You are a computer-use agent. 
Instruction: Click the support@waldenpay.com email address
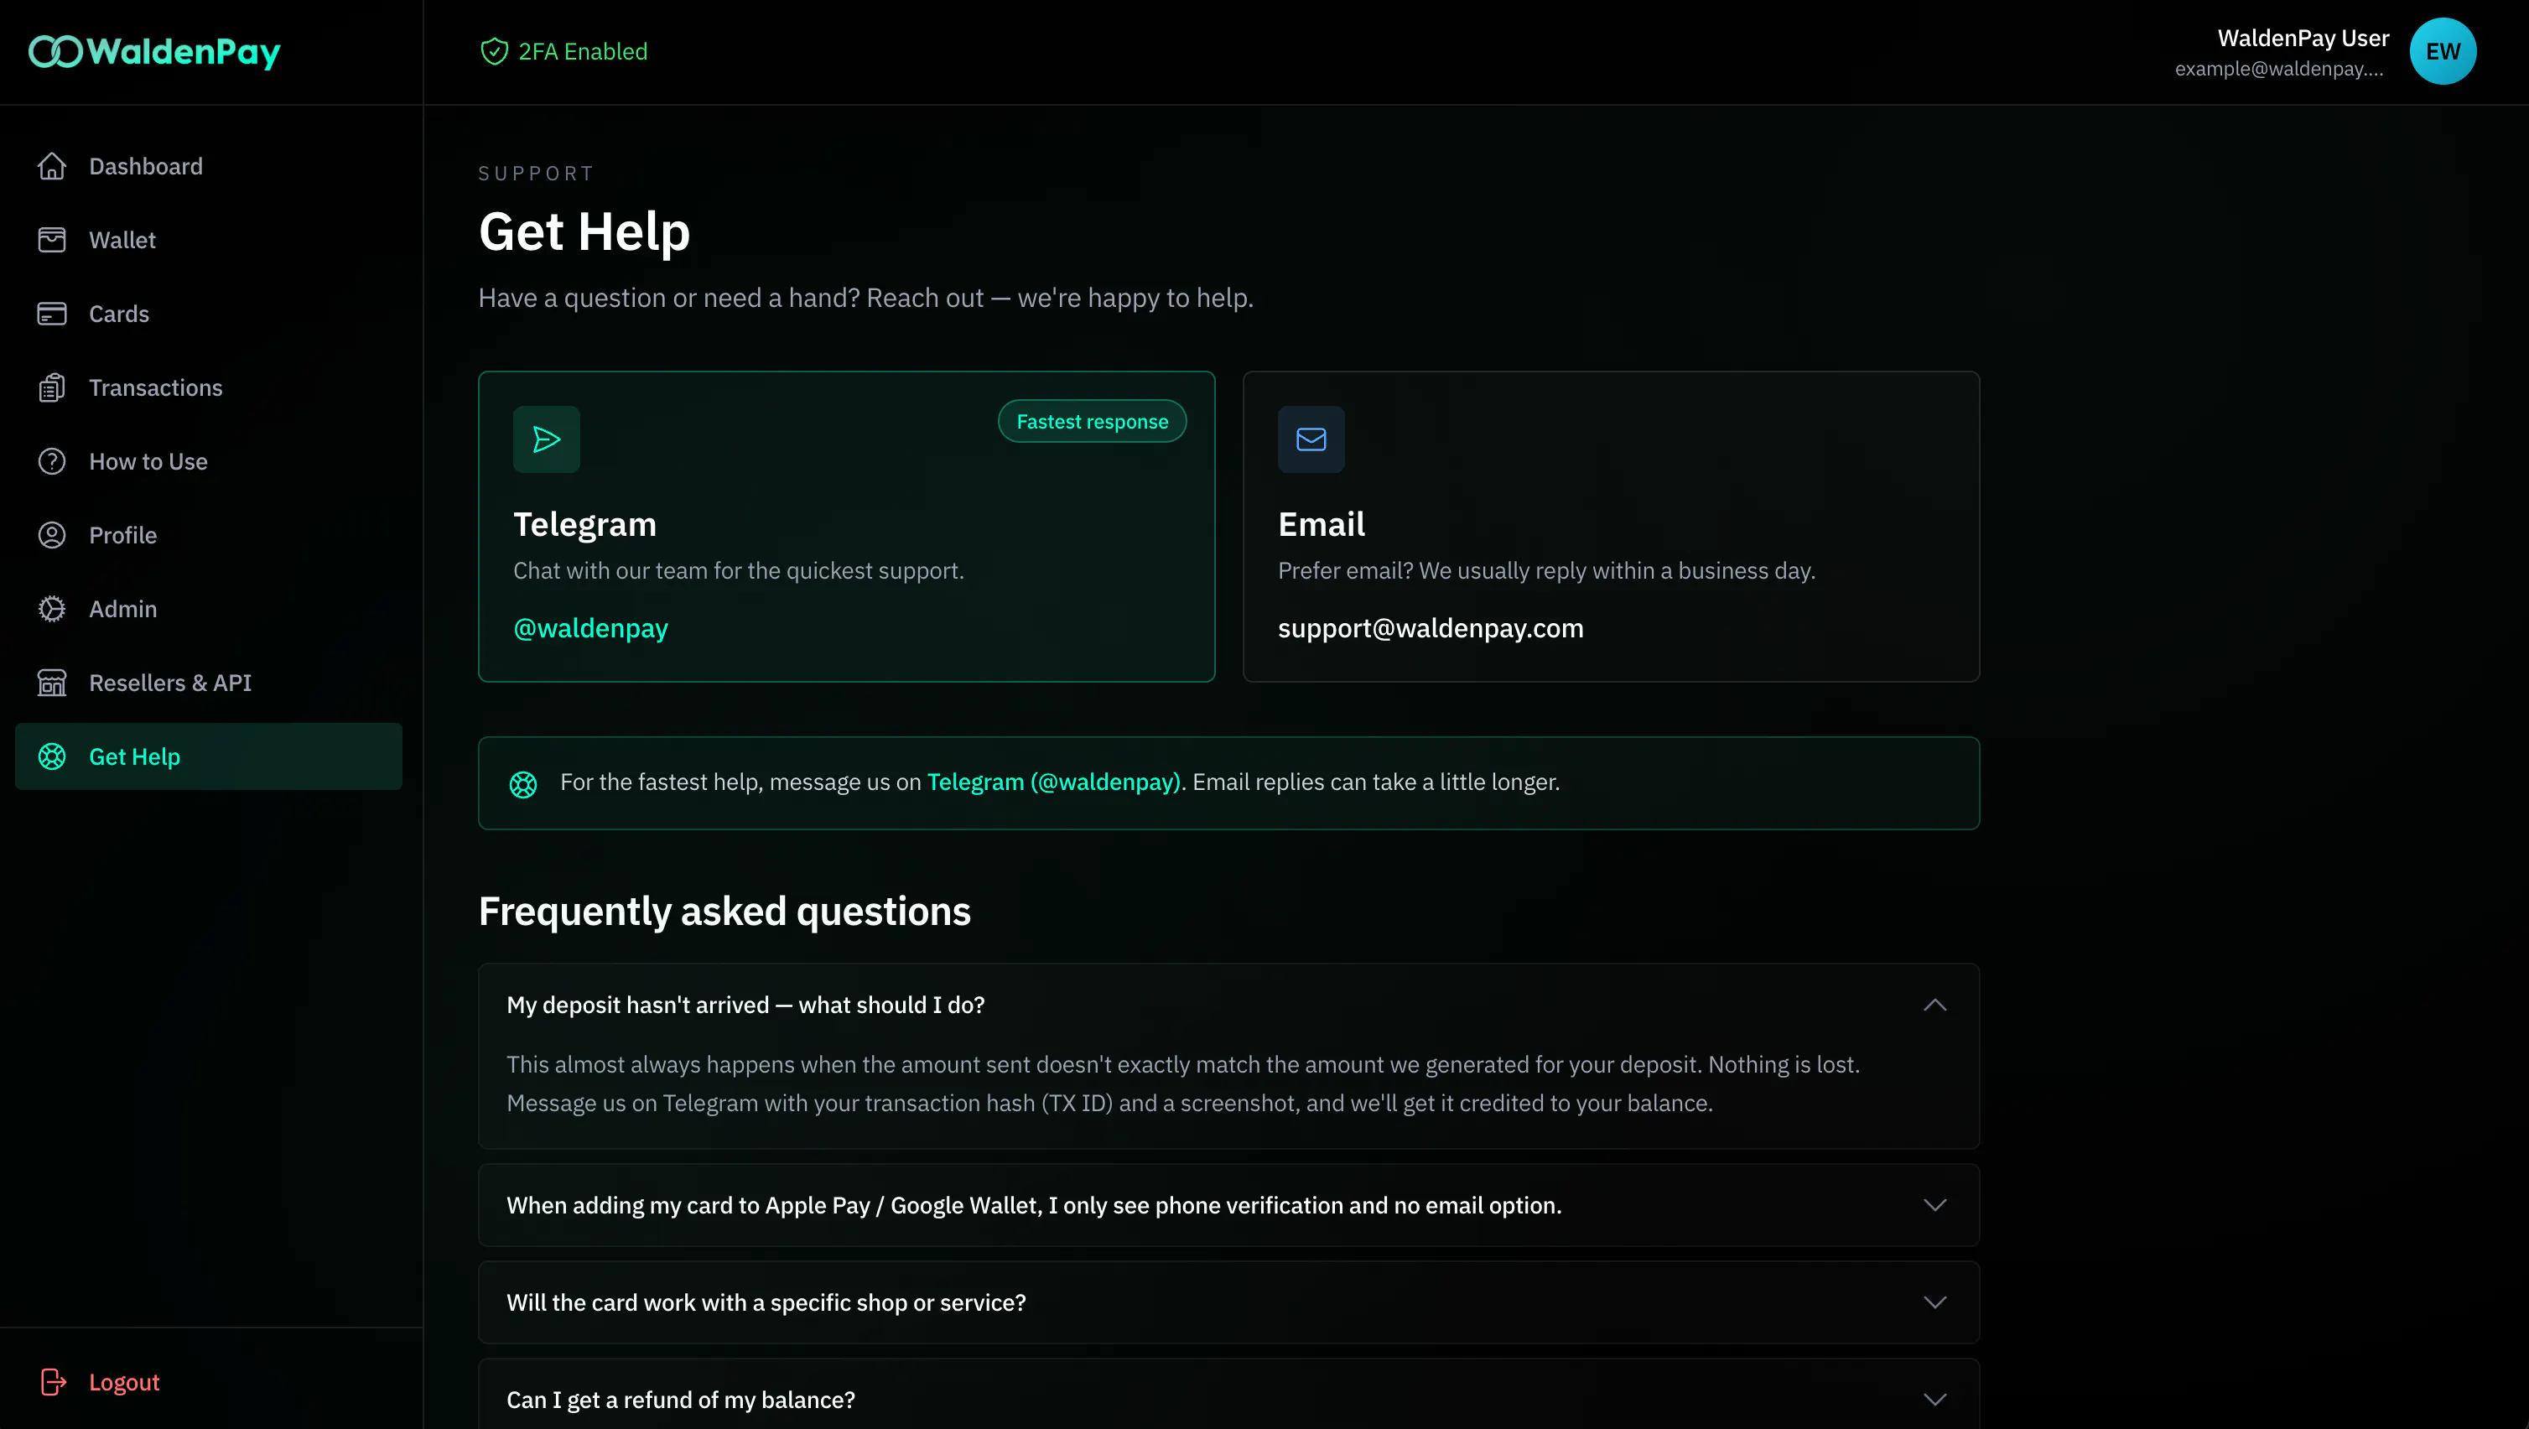pos(1431,627)
